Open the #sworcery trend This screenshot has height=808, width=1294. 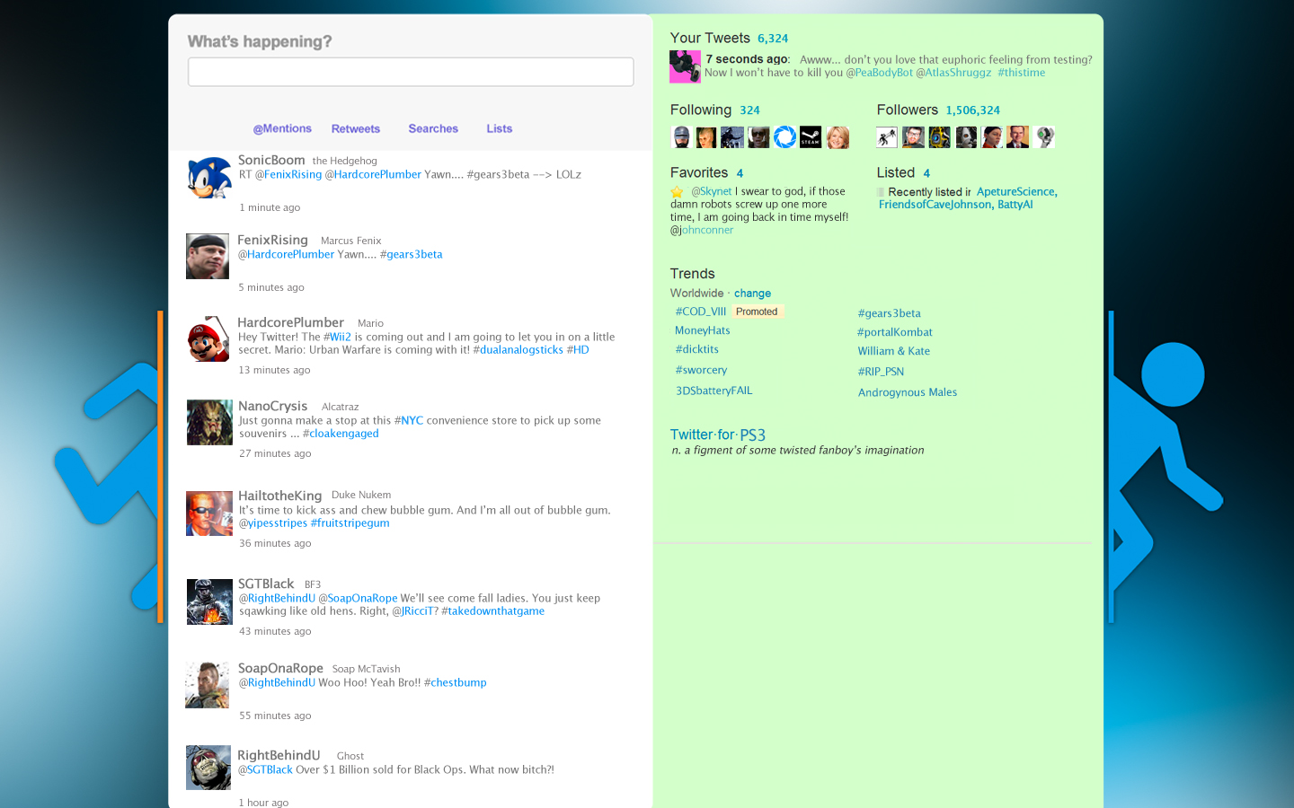click(701, 370)
